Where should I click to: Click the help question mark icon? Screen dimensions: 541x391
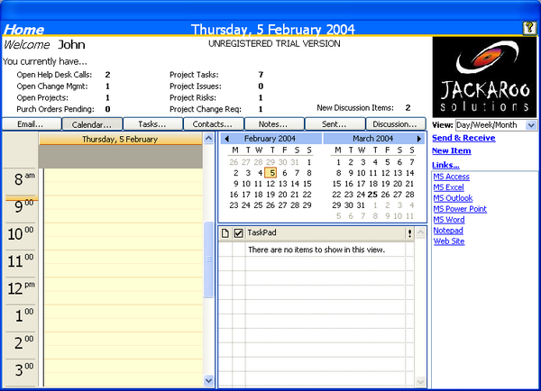tap(528, 29)
